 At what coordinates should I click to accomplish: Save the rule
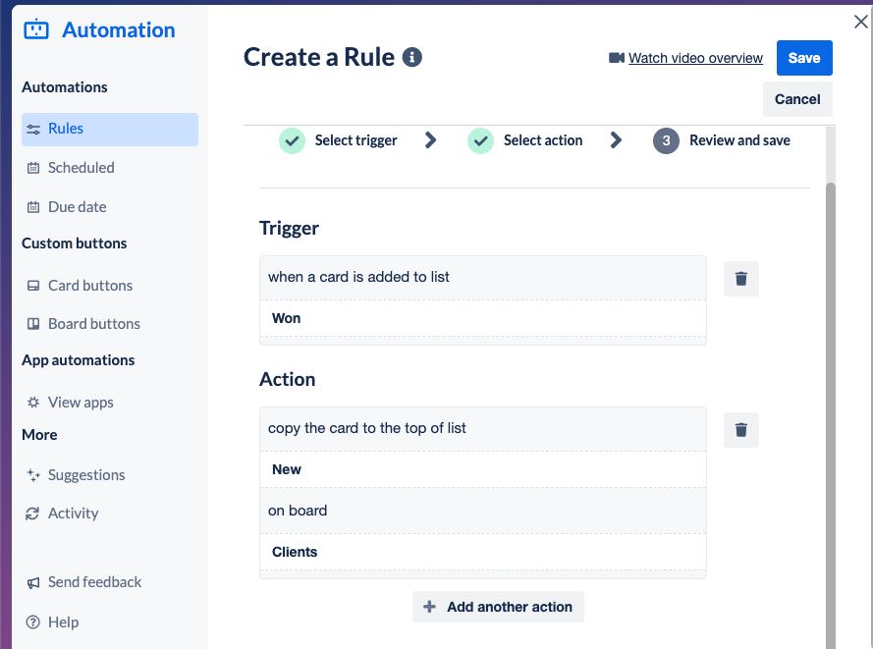[x=804, y=58]
